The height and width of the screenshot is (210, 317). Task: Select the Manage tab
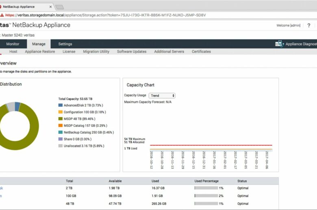tap(39, 44)
